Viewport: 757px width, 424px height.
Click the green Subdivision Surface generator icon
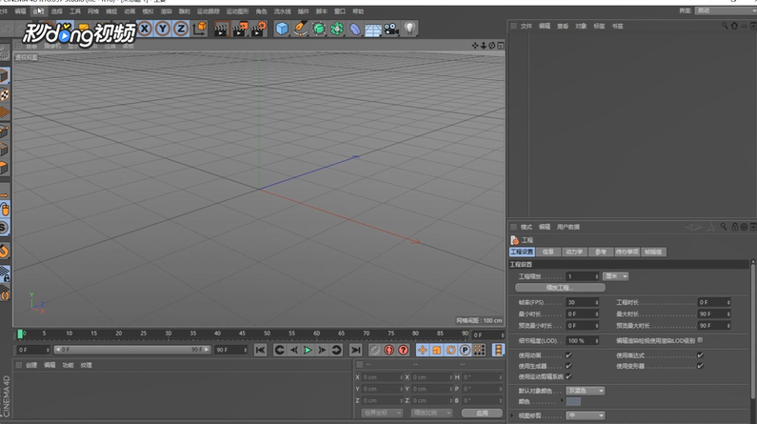click(319, 29)
